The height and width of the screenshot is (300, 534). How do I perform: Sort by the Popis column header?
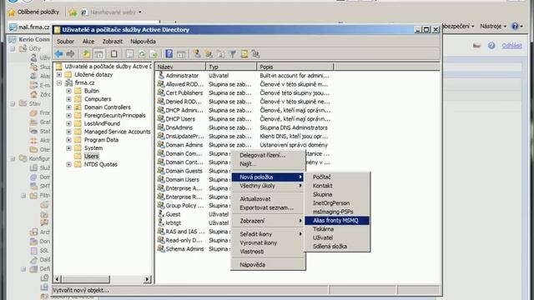pyautogui.click(x=295, y=67)
